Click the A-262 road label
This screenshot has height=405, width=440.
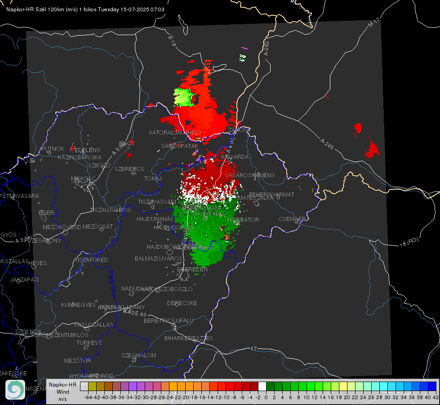266,48
